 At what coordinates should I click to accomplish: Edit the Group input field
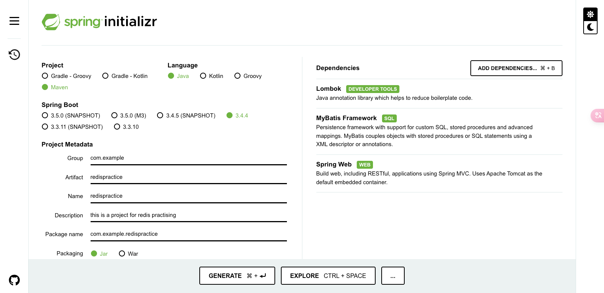coord(189,158)
